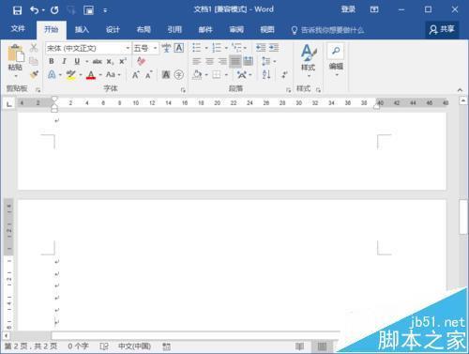The image size is (469, 354).
Task: Expand multilevel list dropdown arrow
Action: click(x=245, y=48)
